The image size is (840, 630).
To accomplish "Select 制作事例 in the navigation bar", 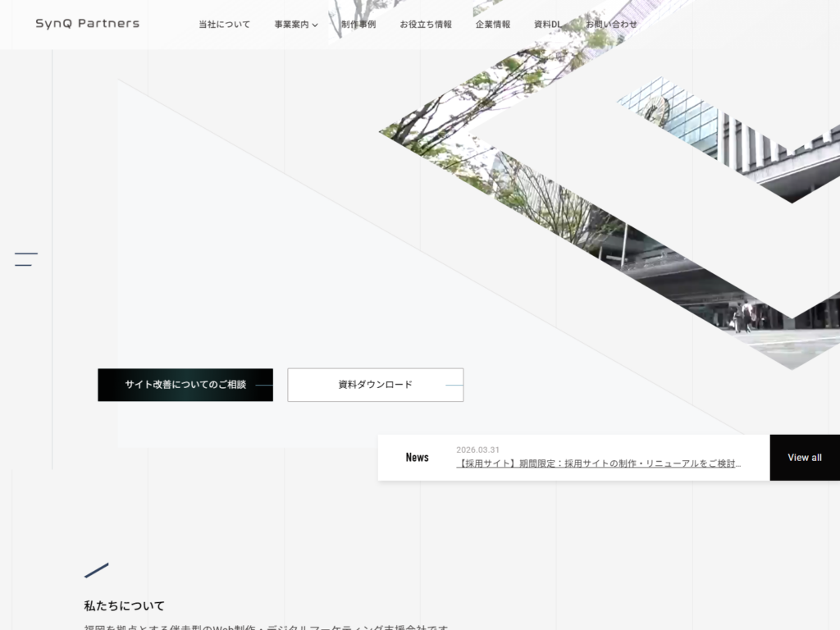I will (358, 25).
